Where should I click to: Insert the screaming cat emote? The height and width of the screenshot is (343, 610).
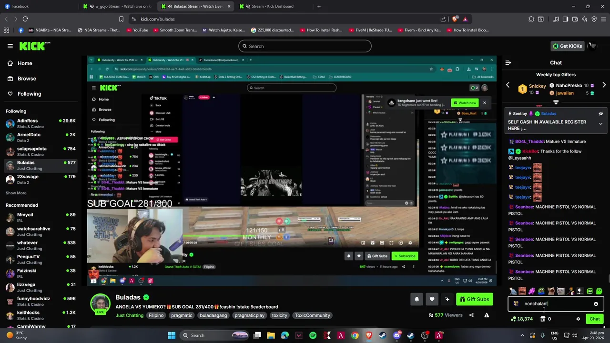(x=551, y=291)
